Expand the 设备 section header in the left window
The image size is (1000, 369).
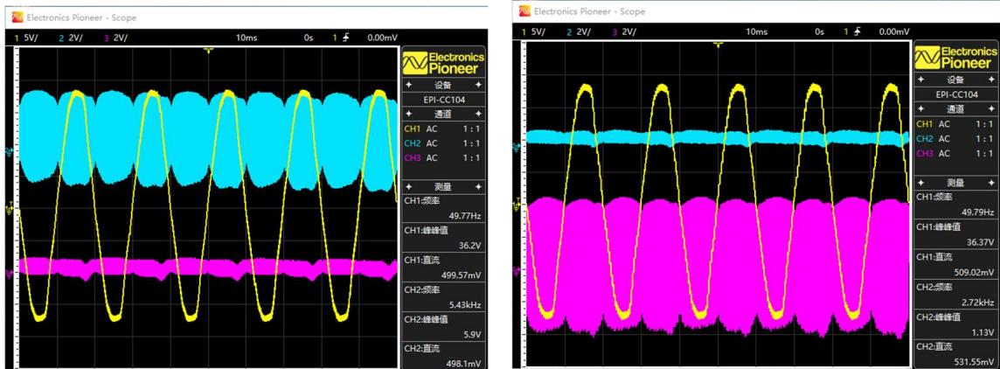coord(442,85)
